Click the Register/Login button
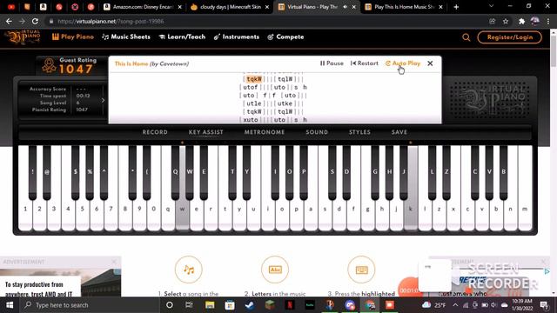This screenshot has width=557, height=313. 509,37
